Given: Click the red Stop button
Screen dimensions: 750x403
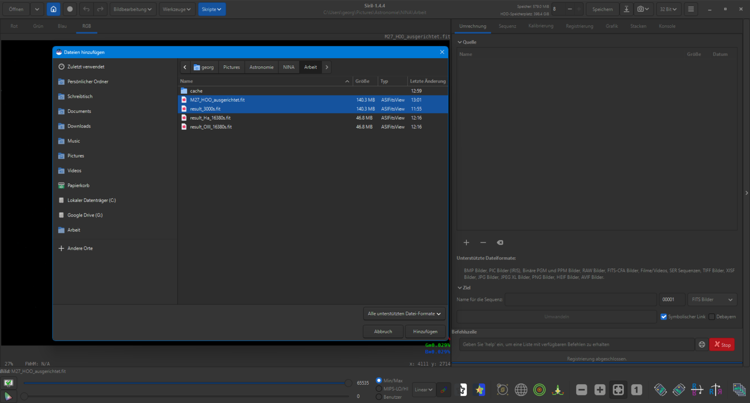Looking at the screenshot, I should 722,344.
